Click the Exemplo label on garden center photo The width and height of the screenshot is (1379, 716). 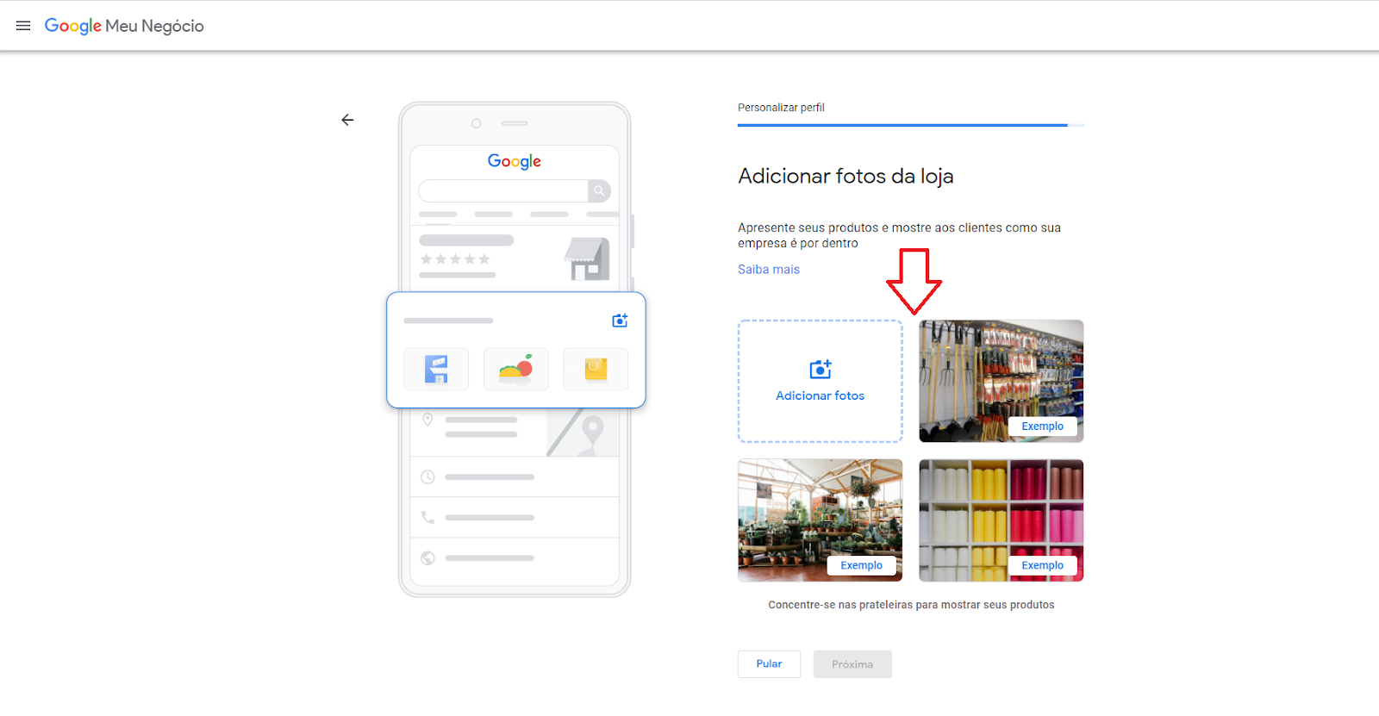pyautogui.click(x=862, y=565)
